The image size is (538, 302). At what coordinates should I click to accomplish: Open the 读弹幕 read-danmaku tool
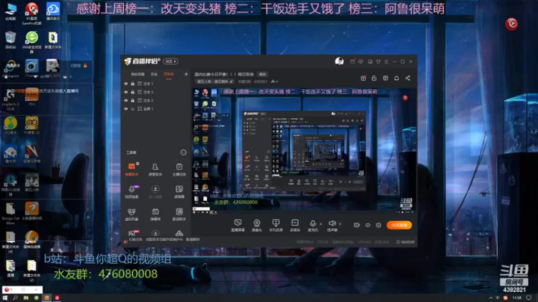tap(179, 192)
